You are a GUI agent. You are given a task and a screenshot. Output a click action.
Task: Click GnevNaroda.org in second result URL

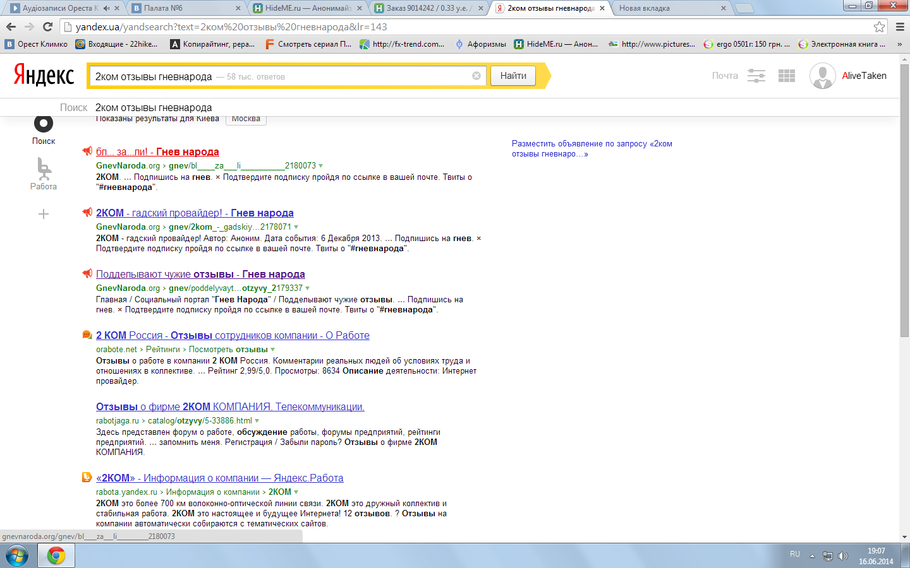128,227
